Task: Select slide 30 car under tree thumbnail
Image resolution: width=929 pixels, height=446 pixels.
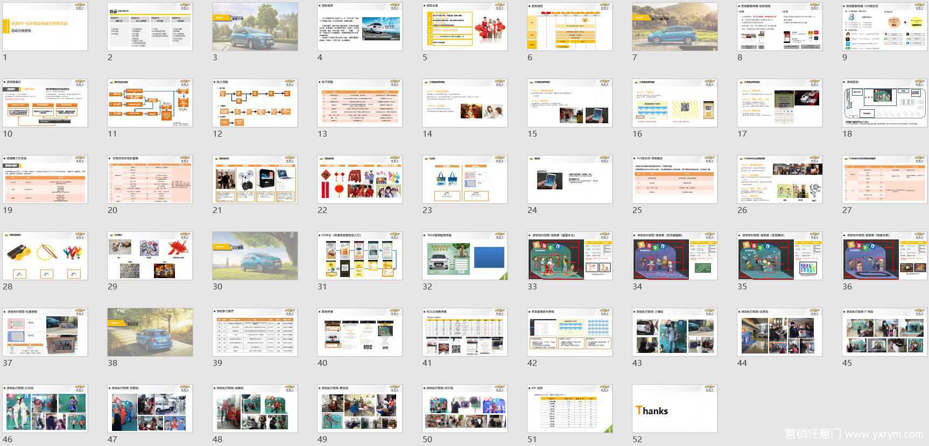Action: coord(255,256)
